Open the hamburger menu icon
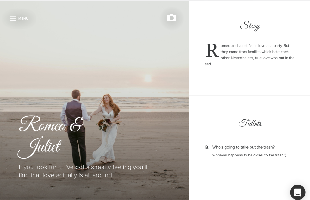 (x=13, y=18)
